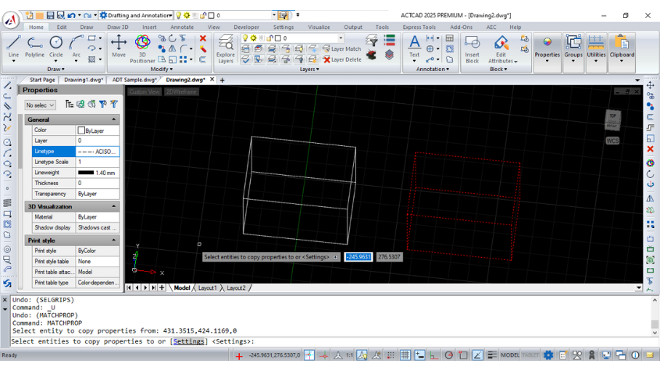660x371 pixels.
Task: Open the Drafting and Annotation workspace dropdown
Action: (x=136, y=16)
